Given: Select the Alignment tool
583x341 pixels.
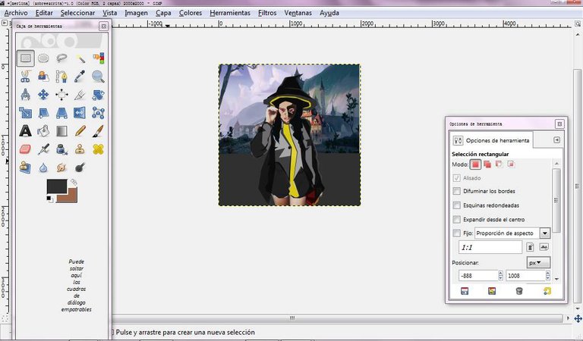Looking at the screenshot, I should [x=61, y=95].
